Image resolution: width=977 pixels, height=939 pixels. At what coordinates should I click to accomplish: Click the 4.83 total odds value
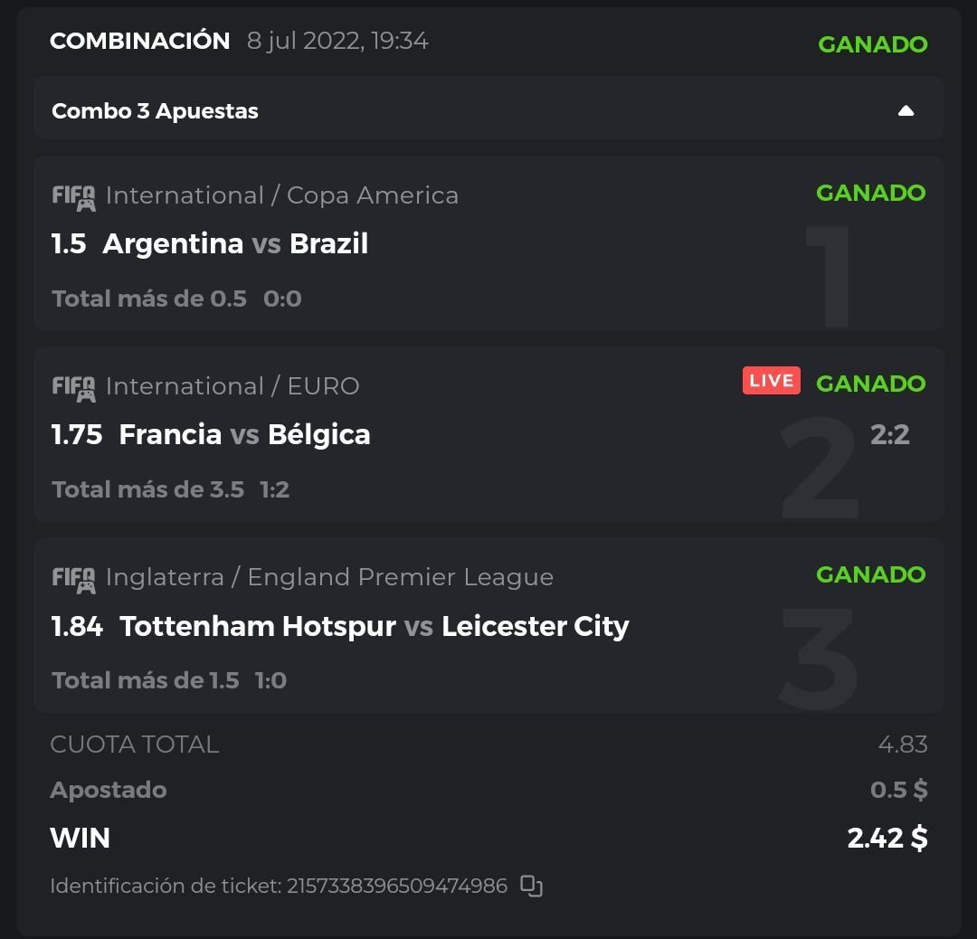(902, 745)
